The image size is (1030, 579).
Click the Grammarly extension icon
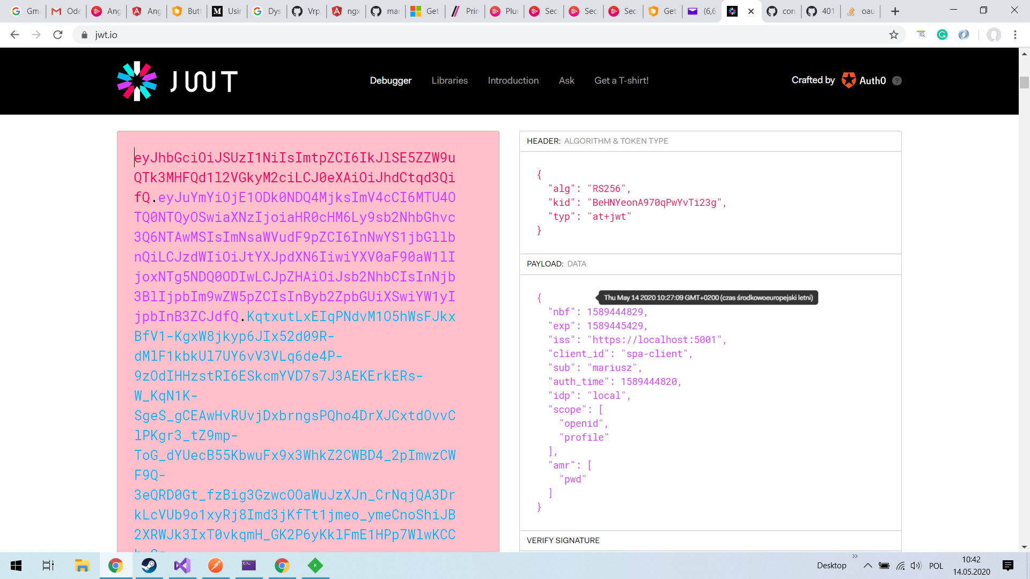tap(943, 34)
